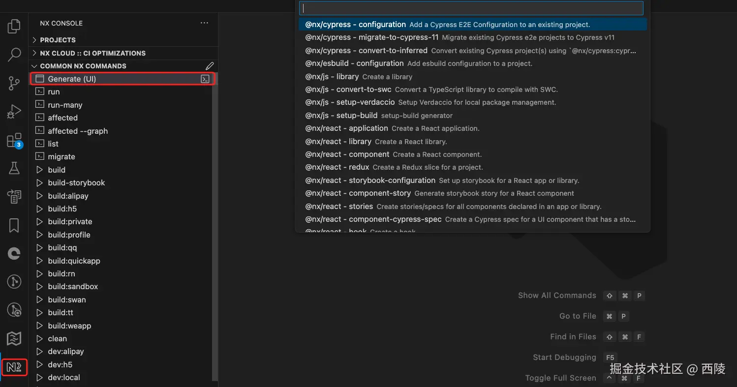This screenshot has width=737, height=387.
Task: Select @nx/cypress - configuration entry
Action: coord(355,25)
